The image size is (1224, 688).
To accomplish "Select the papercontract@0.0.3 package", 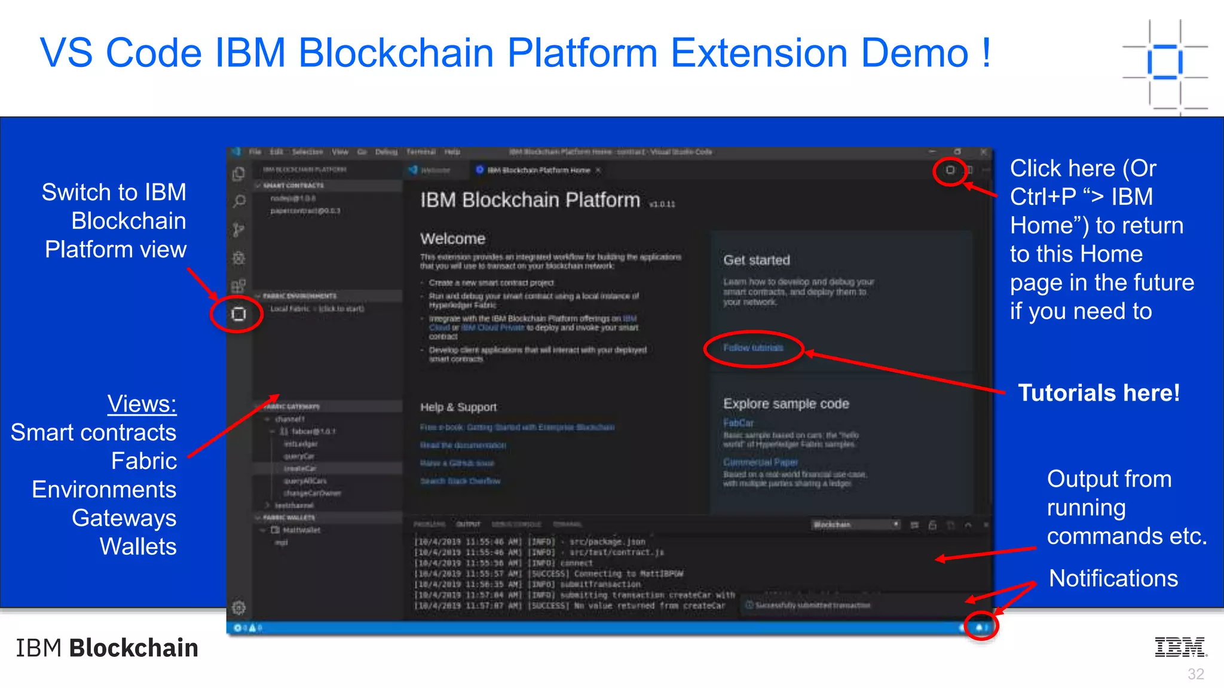I will [305, 211].
